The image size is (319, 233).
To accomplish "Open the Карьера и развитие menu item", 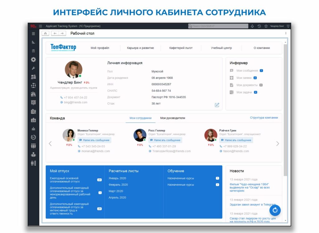I will tap(140, 48).
